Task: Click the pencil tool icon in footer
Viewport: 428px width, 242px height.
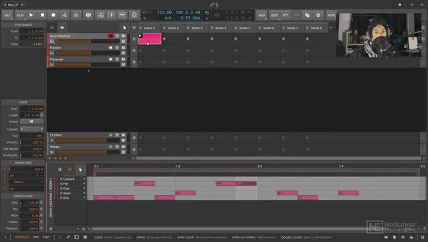Action: (68, 237)
